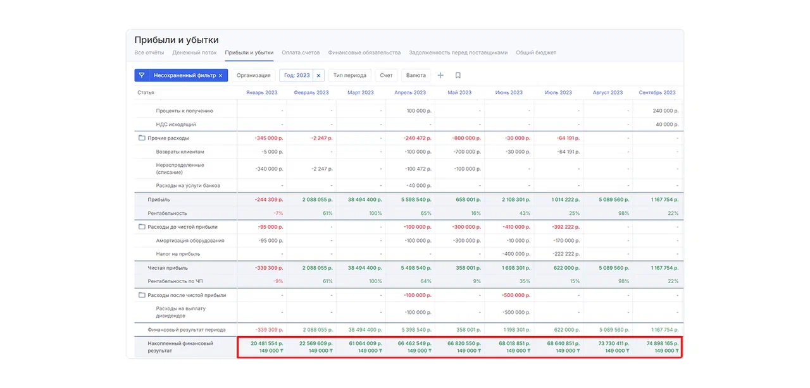Click the 'Сентябрь 2023' column header
The width and height of the screenshot is (810, 388).
[657, 92]
